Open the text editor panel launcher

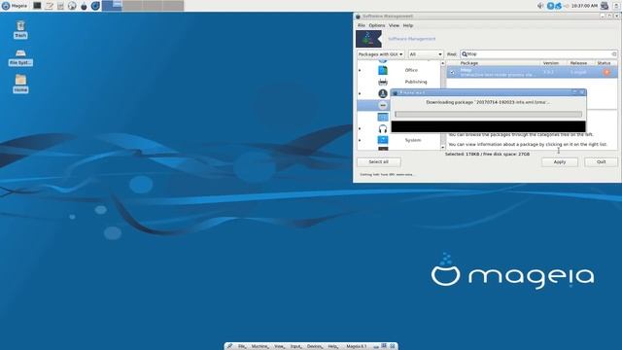[49, 6]
